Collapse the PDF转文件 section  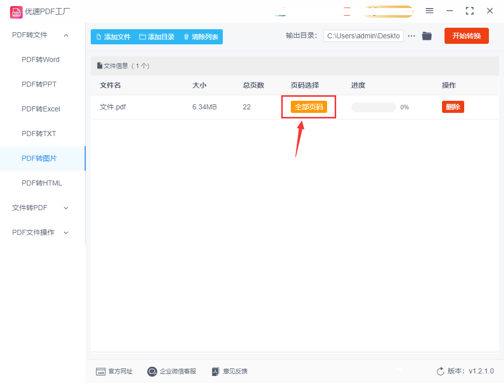66,35
